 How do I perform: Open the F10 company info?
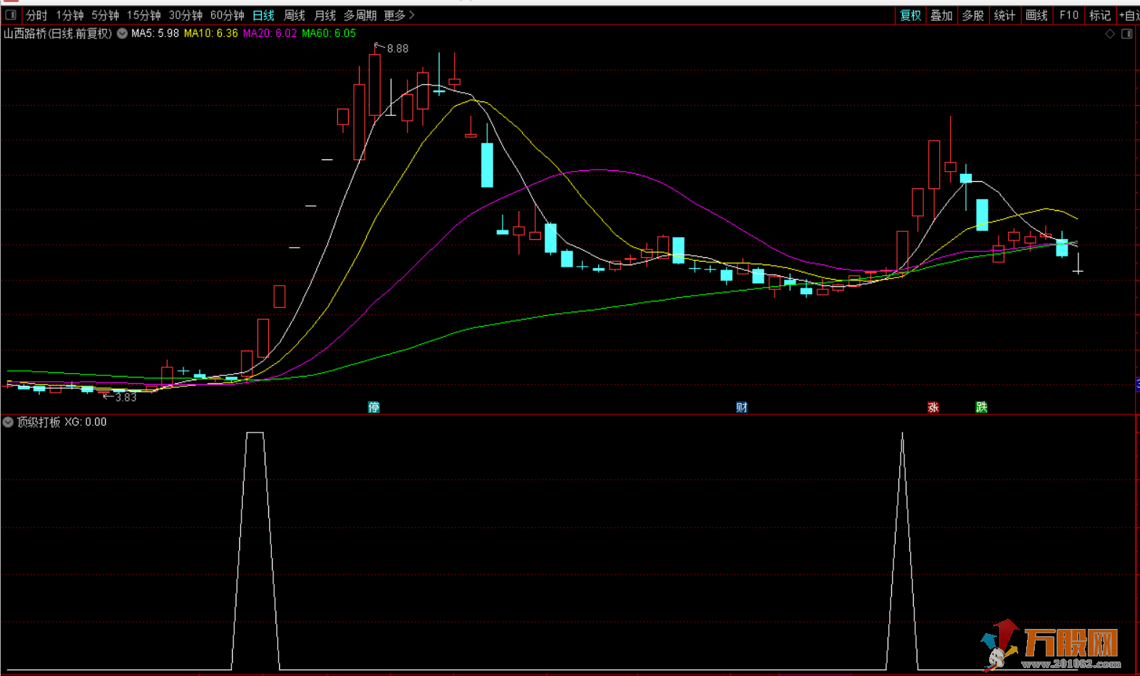(1068, 15)
